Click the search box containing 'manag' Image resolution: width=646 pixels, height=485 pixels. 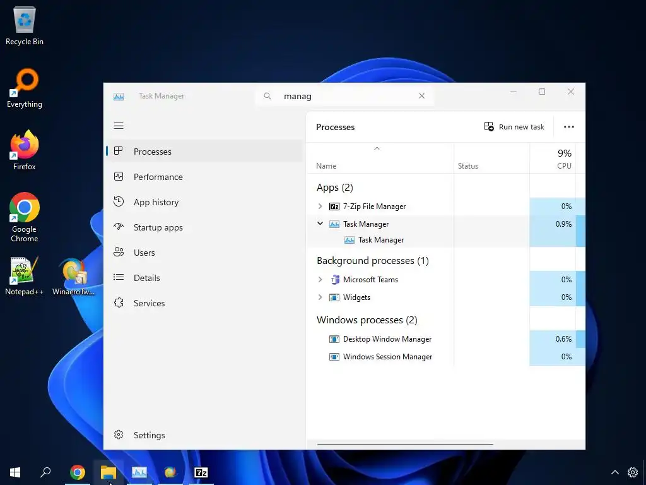tap(344, 96)
